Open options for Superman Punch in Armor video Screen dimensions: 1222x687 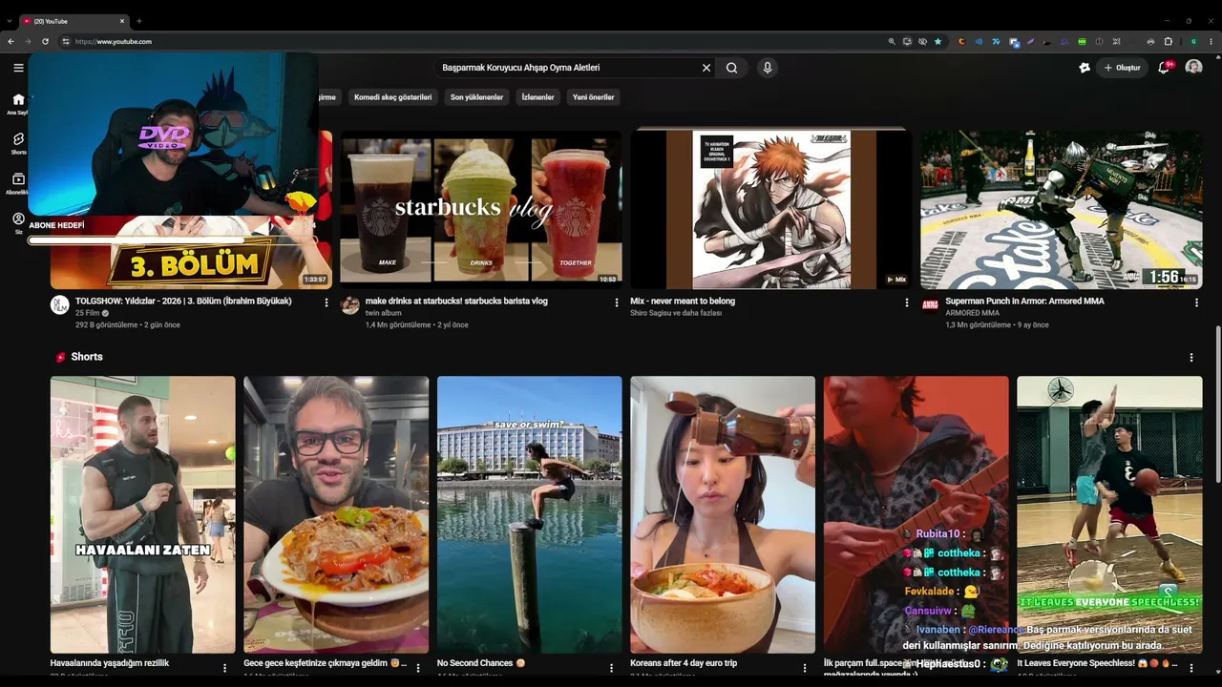pos(1196,302)
